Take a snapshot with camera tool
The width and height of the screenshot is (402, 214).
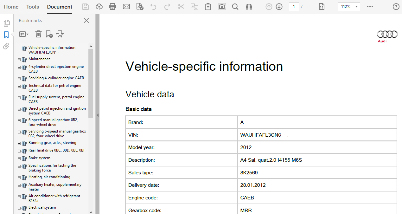(x=222, y=7)
